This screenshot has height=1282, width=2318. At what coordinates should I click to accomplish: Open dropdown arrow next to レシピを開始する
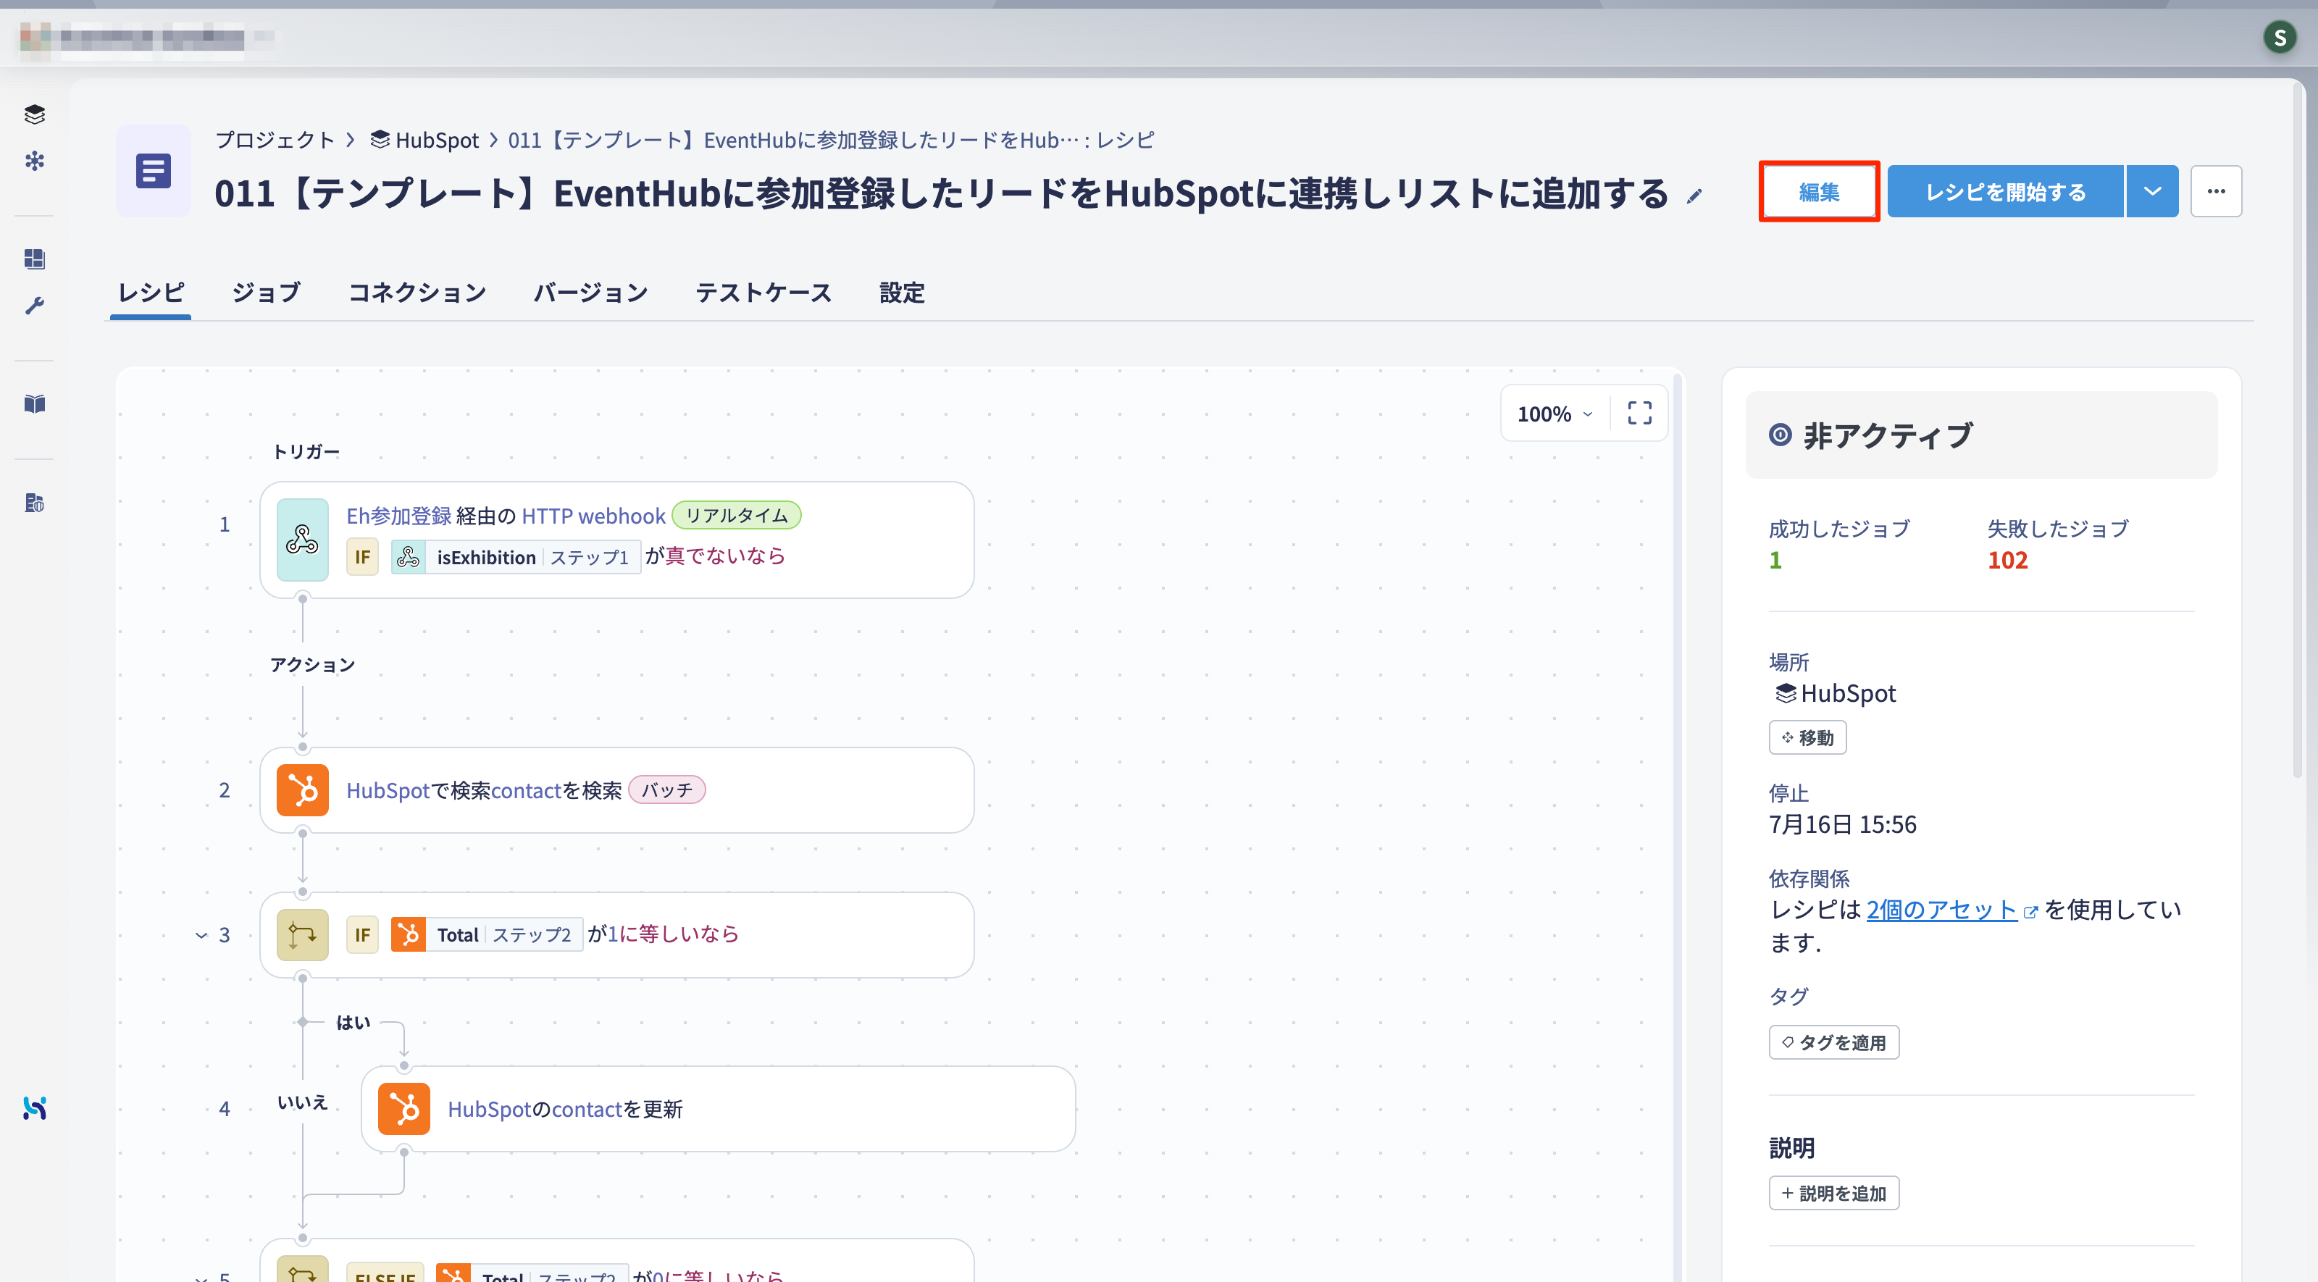2152,190
